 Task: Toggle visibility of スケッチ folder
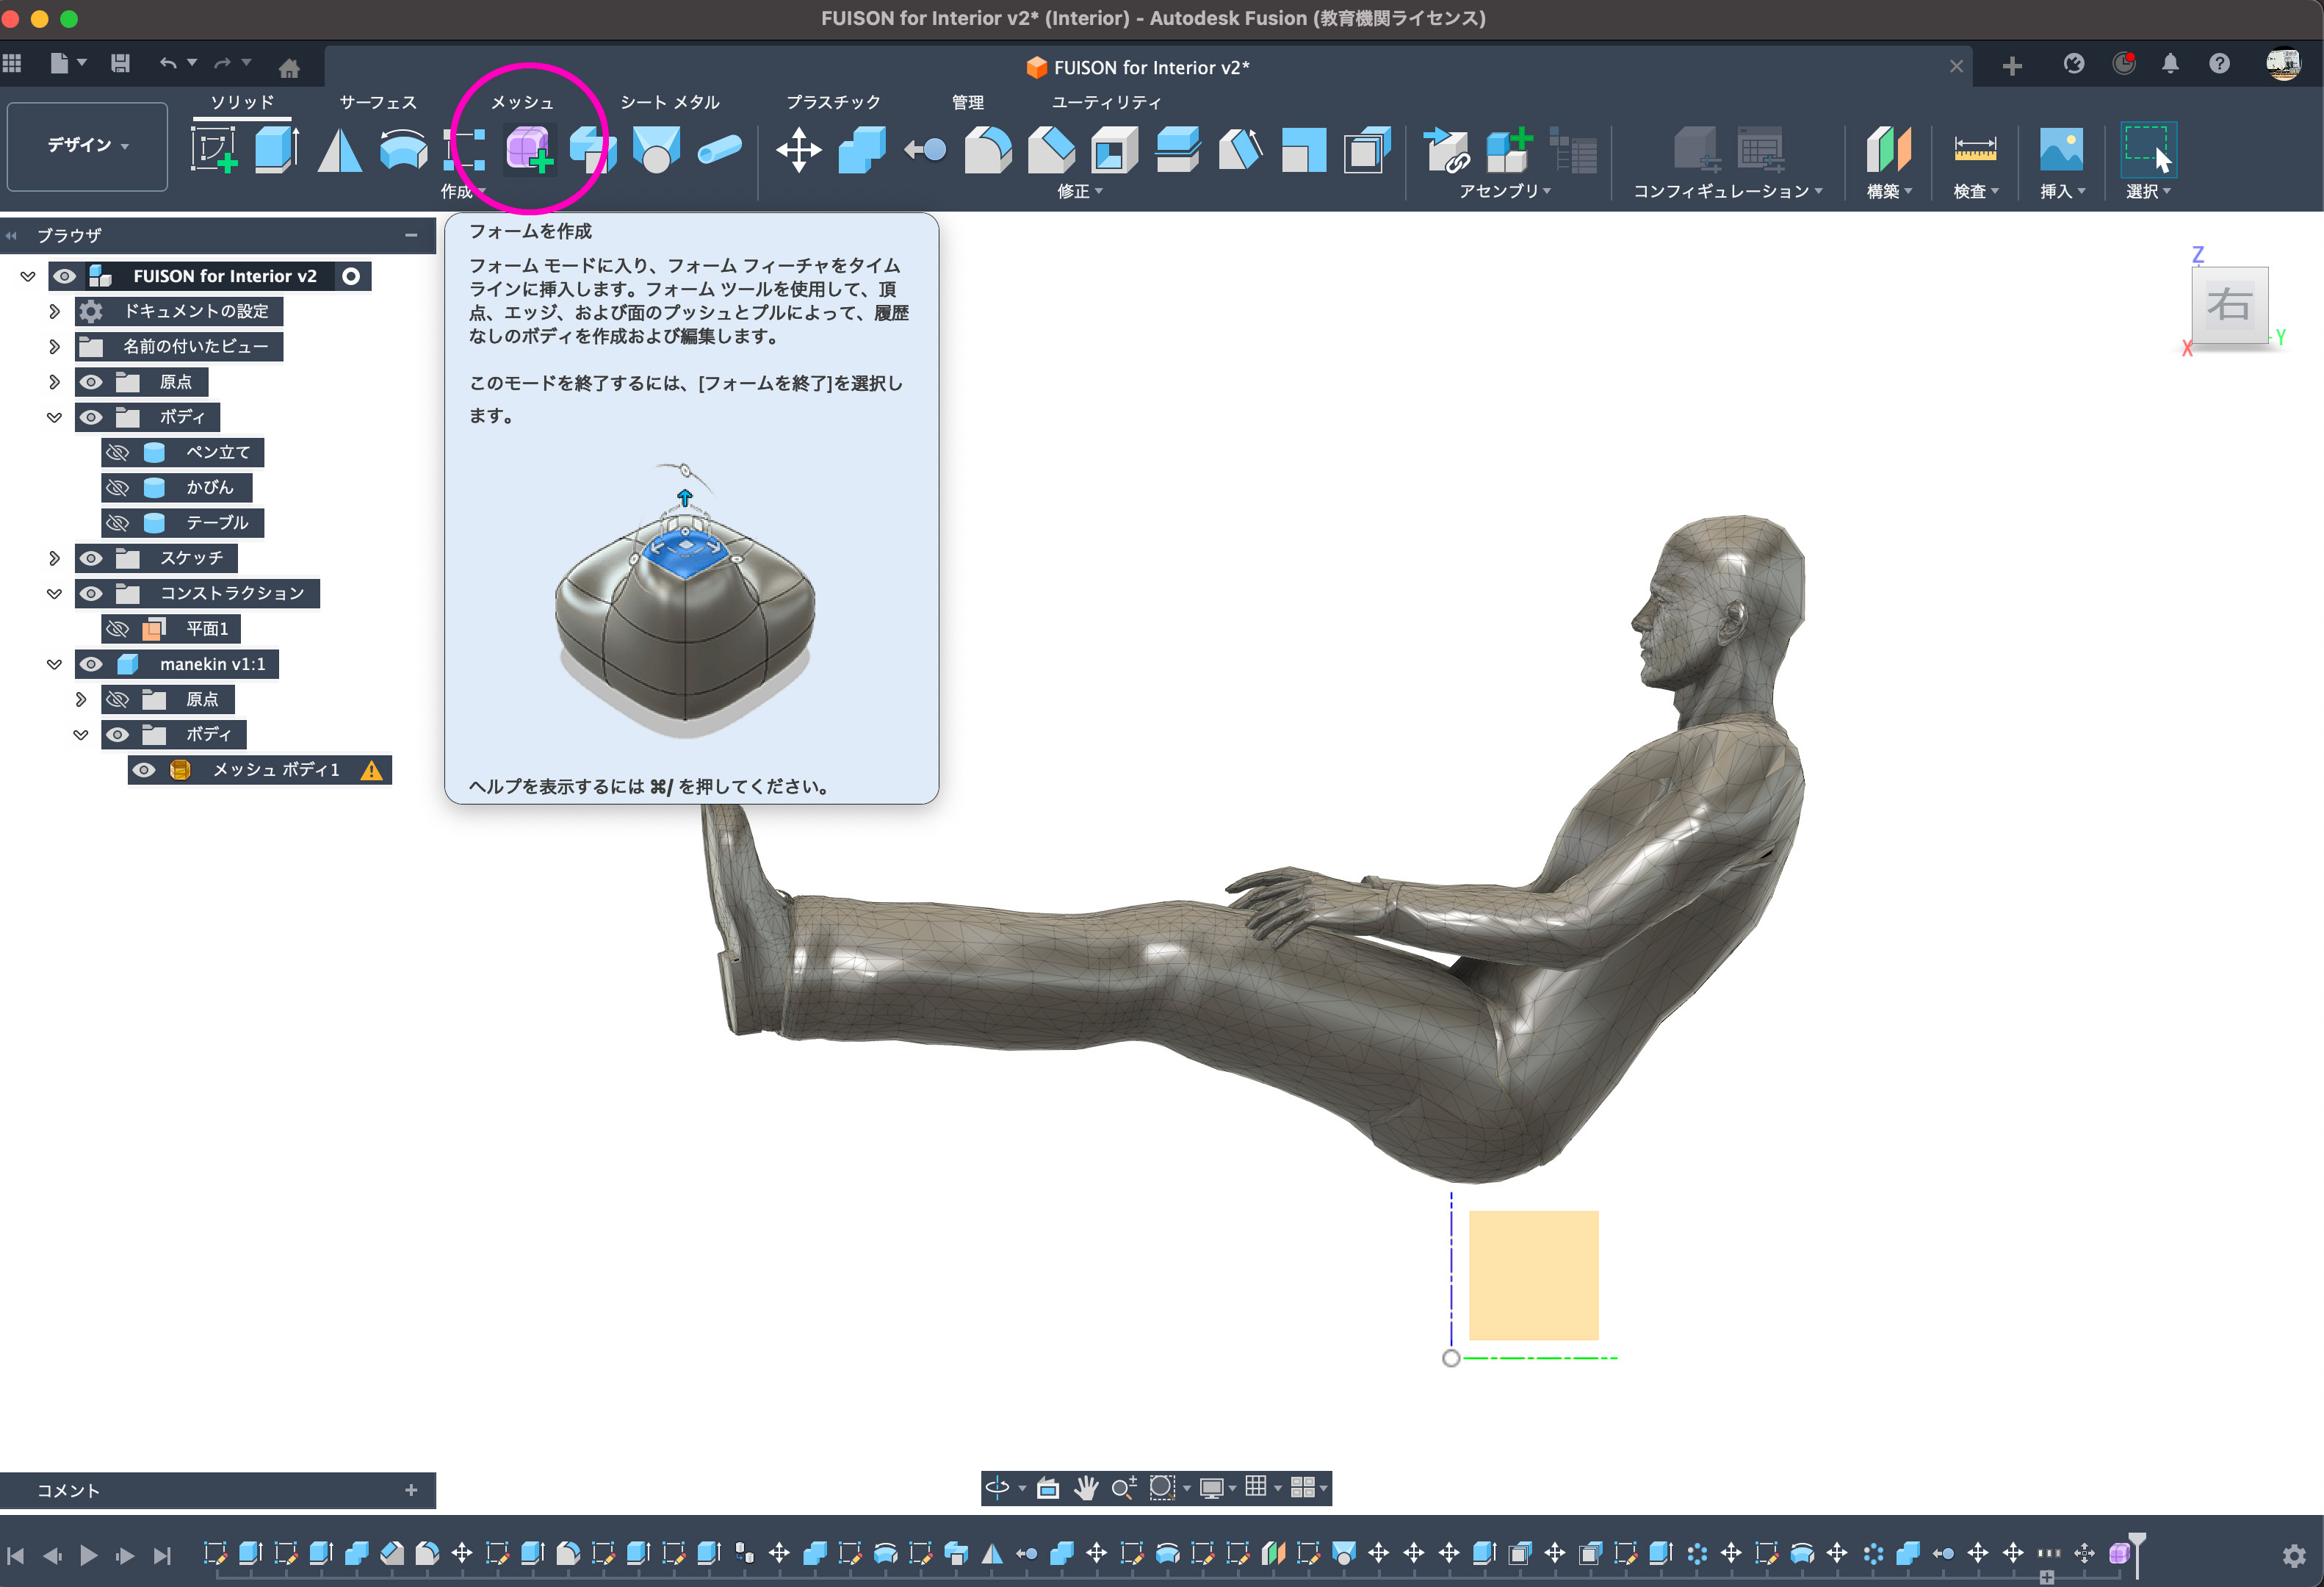pyautogui.click(x=91, y=558)
